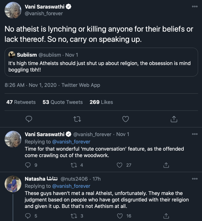
Task: Share Natasha's reply
Action: [x=166, y=216]
